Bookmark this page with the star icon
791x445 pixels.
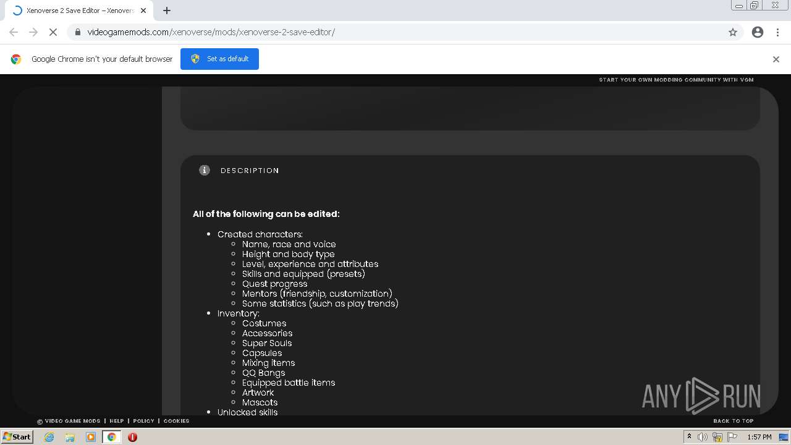(x=733, y=32)
